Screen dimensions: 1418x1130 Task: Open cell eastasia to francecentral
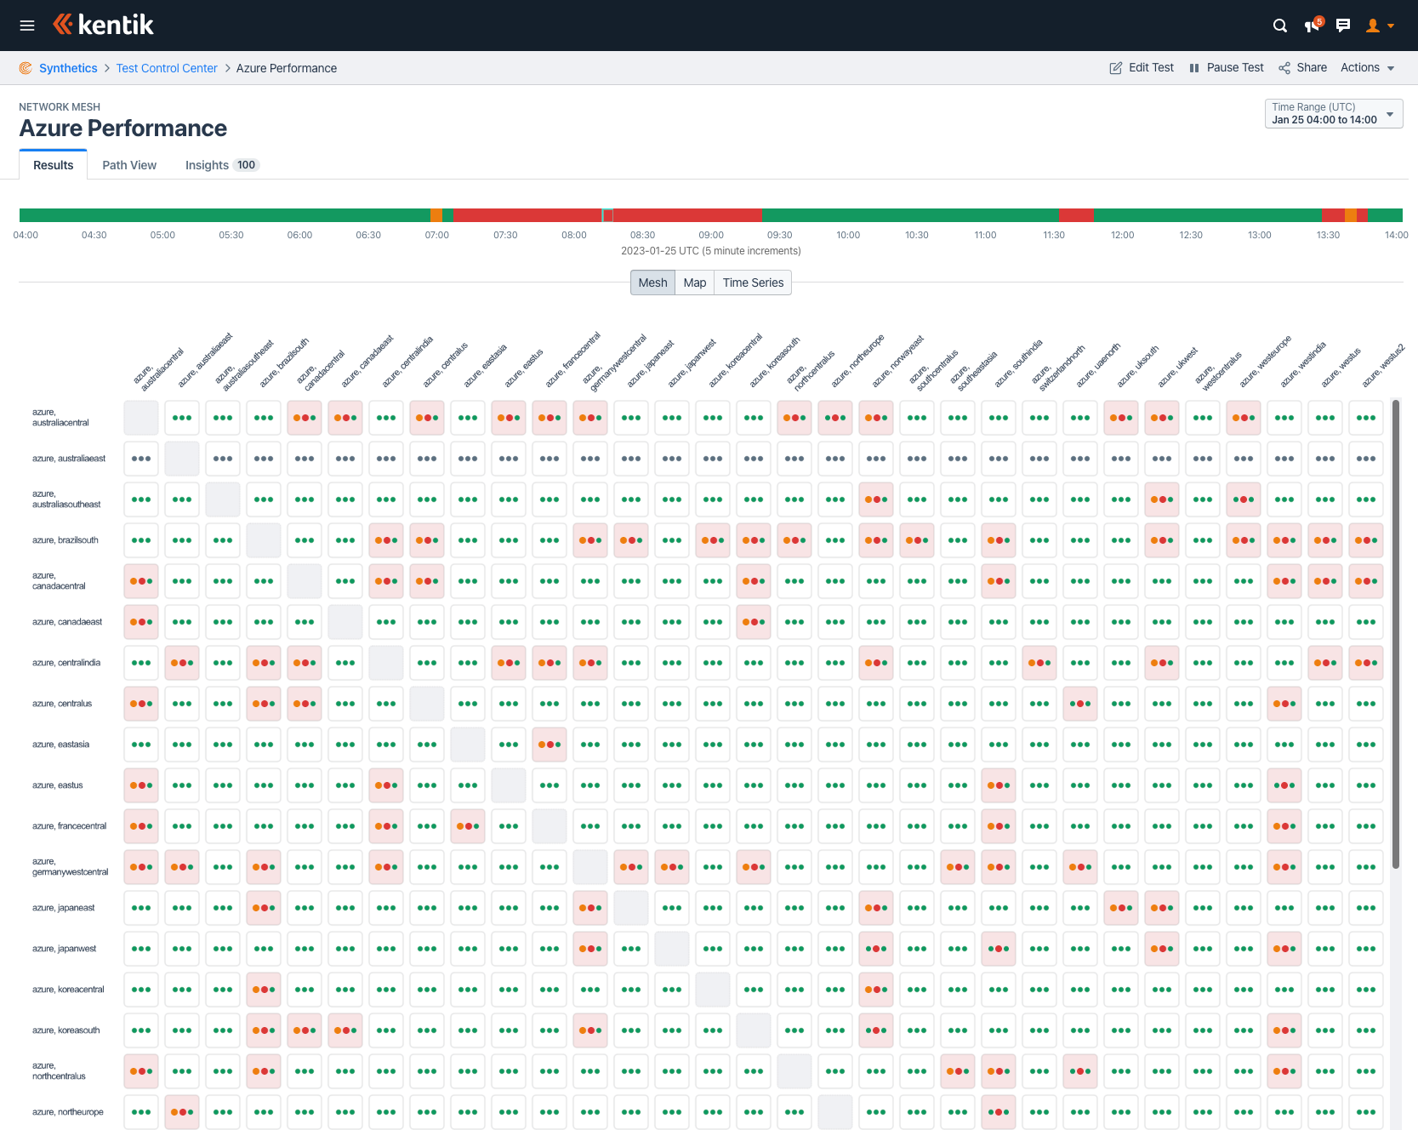pos(550,745)
